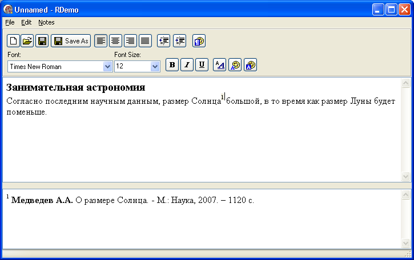Viewport: 414px width, 260px height.
Task: Expand the Font Size dropdown
Action: pos(155,67)
